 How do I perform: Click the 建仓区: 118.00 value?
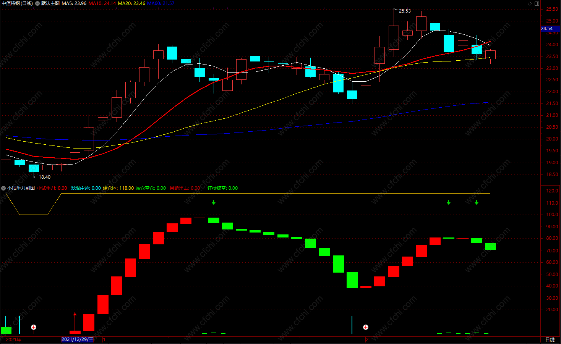(x=118, y=188)
